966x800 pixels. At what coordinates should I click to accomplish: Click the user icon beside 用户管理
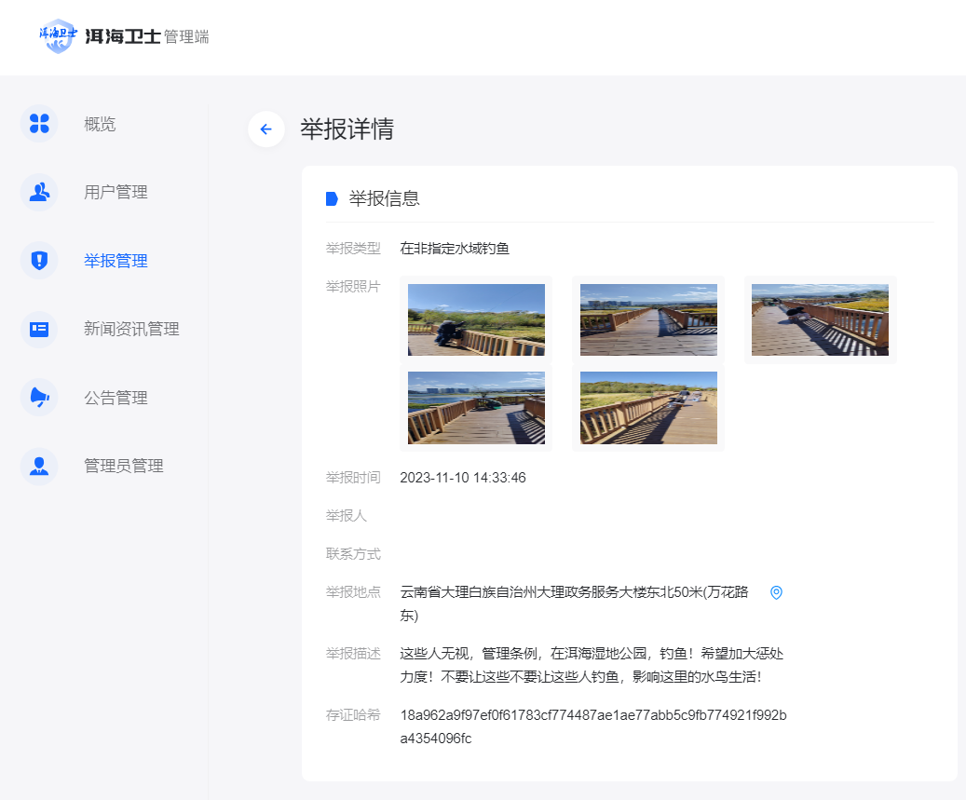39,192
